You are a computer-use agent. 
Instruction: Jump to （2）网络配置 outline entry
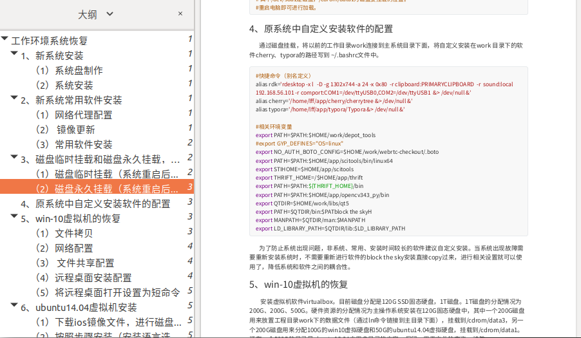[64, 248]
